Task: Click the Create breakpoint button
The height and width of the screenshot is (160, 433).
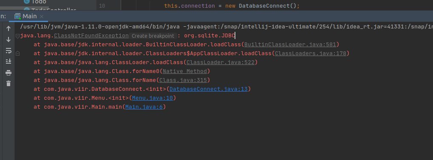Action: [153, 36]
